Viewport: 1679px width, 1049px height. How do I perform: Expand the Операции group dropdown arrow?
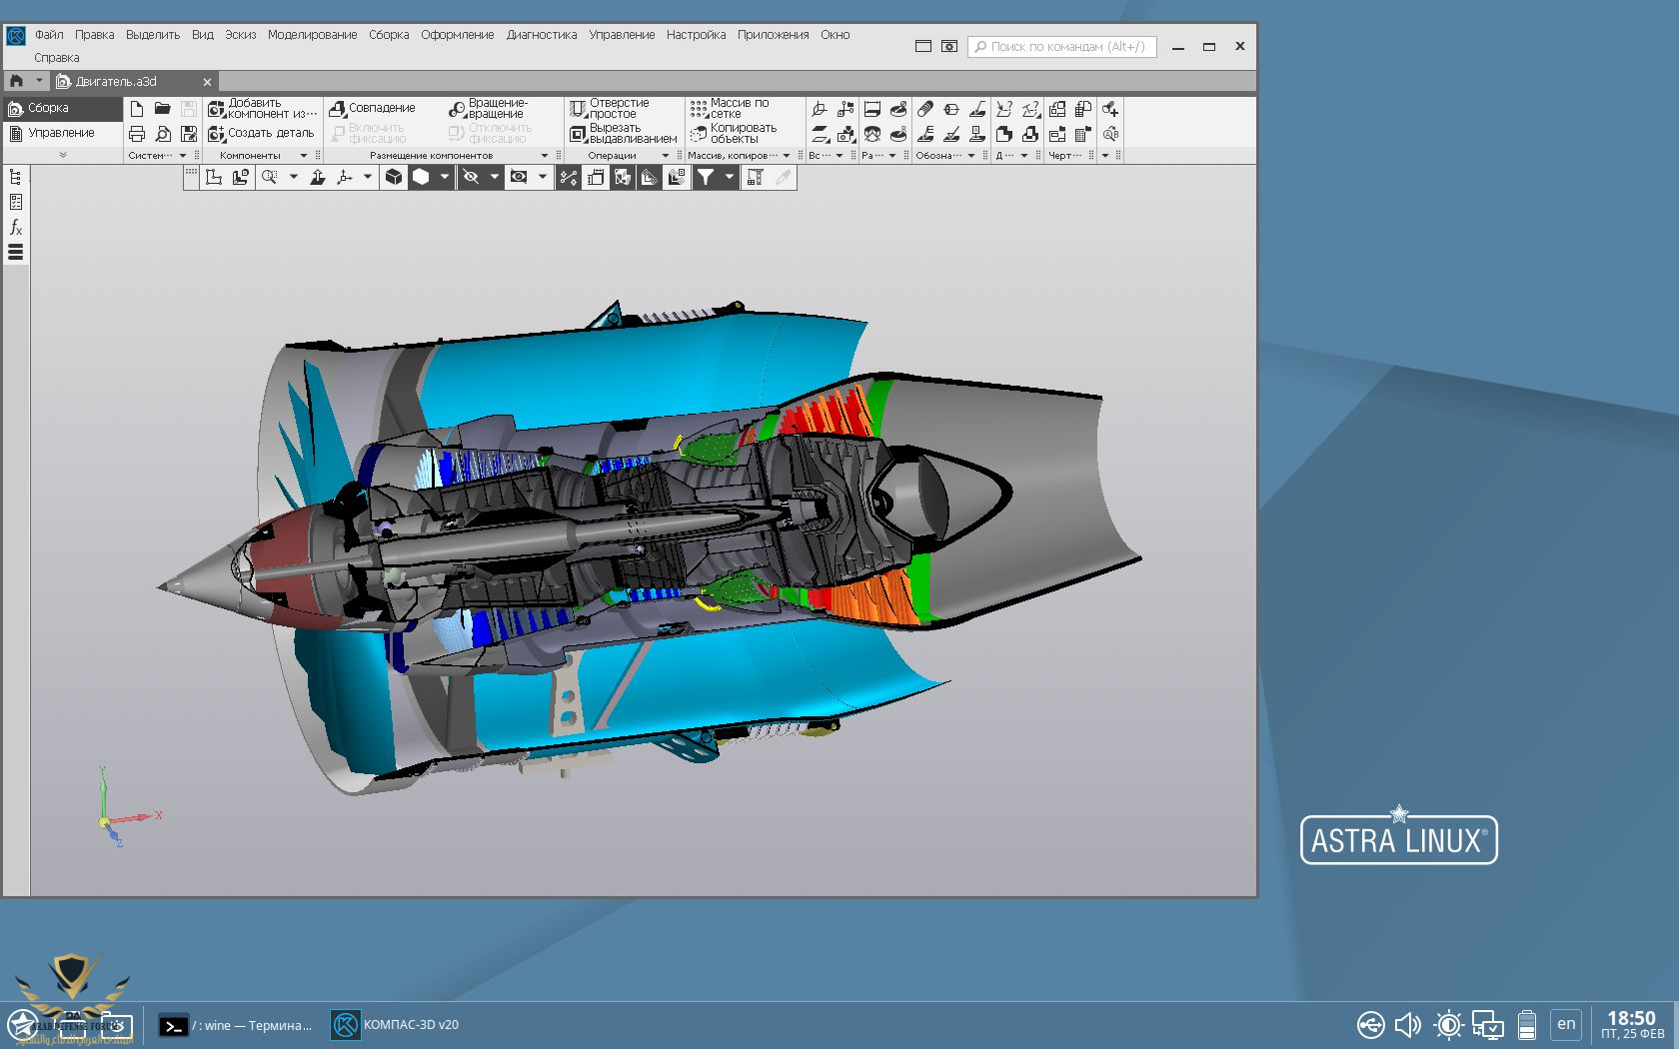tap(666, 156)
